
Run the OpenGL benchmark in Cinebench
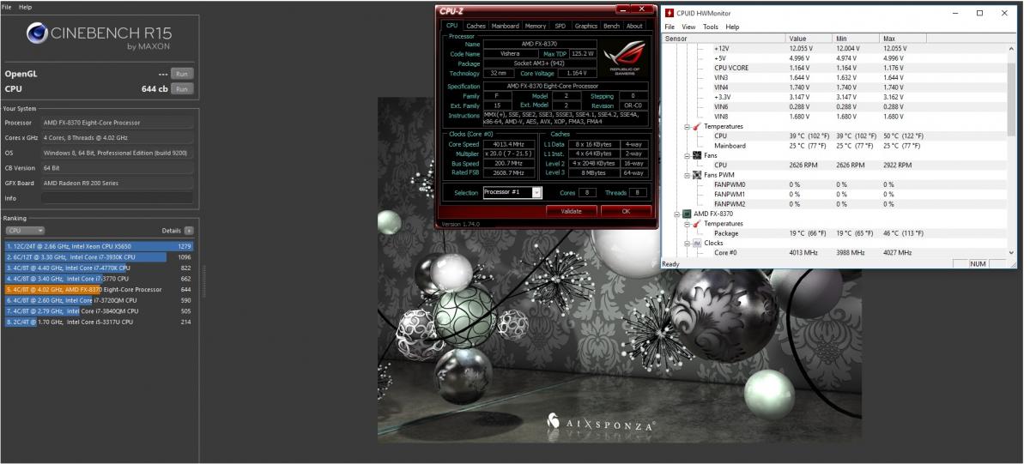click(x=181, y=74)
